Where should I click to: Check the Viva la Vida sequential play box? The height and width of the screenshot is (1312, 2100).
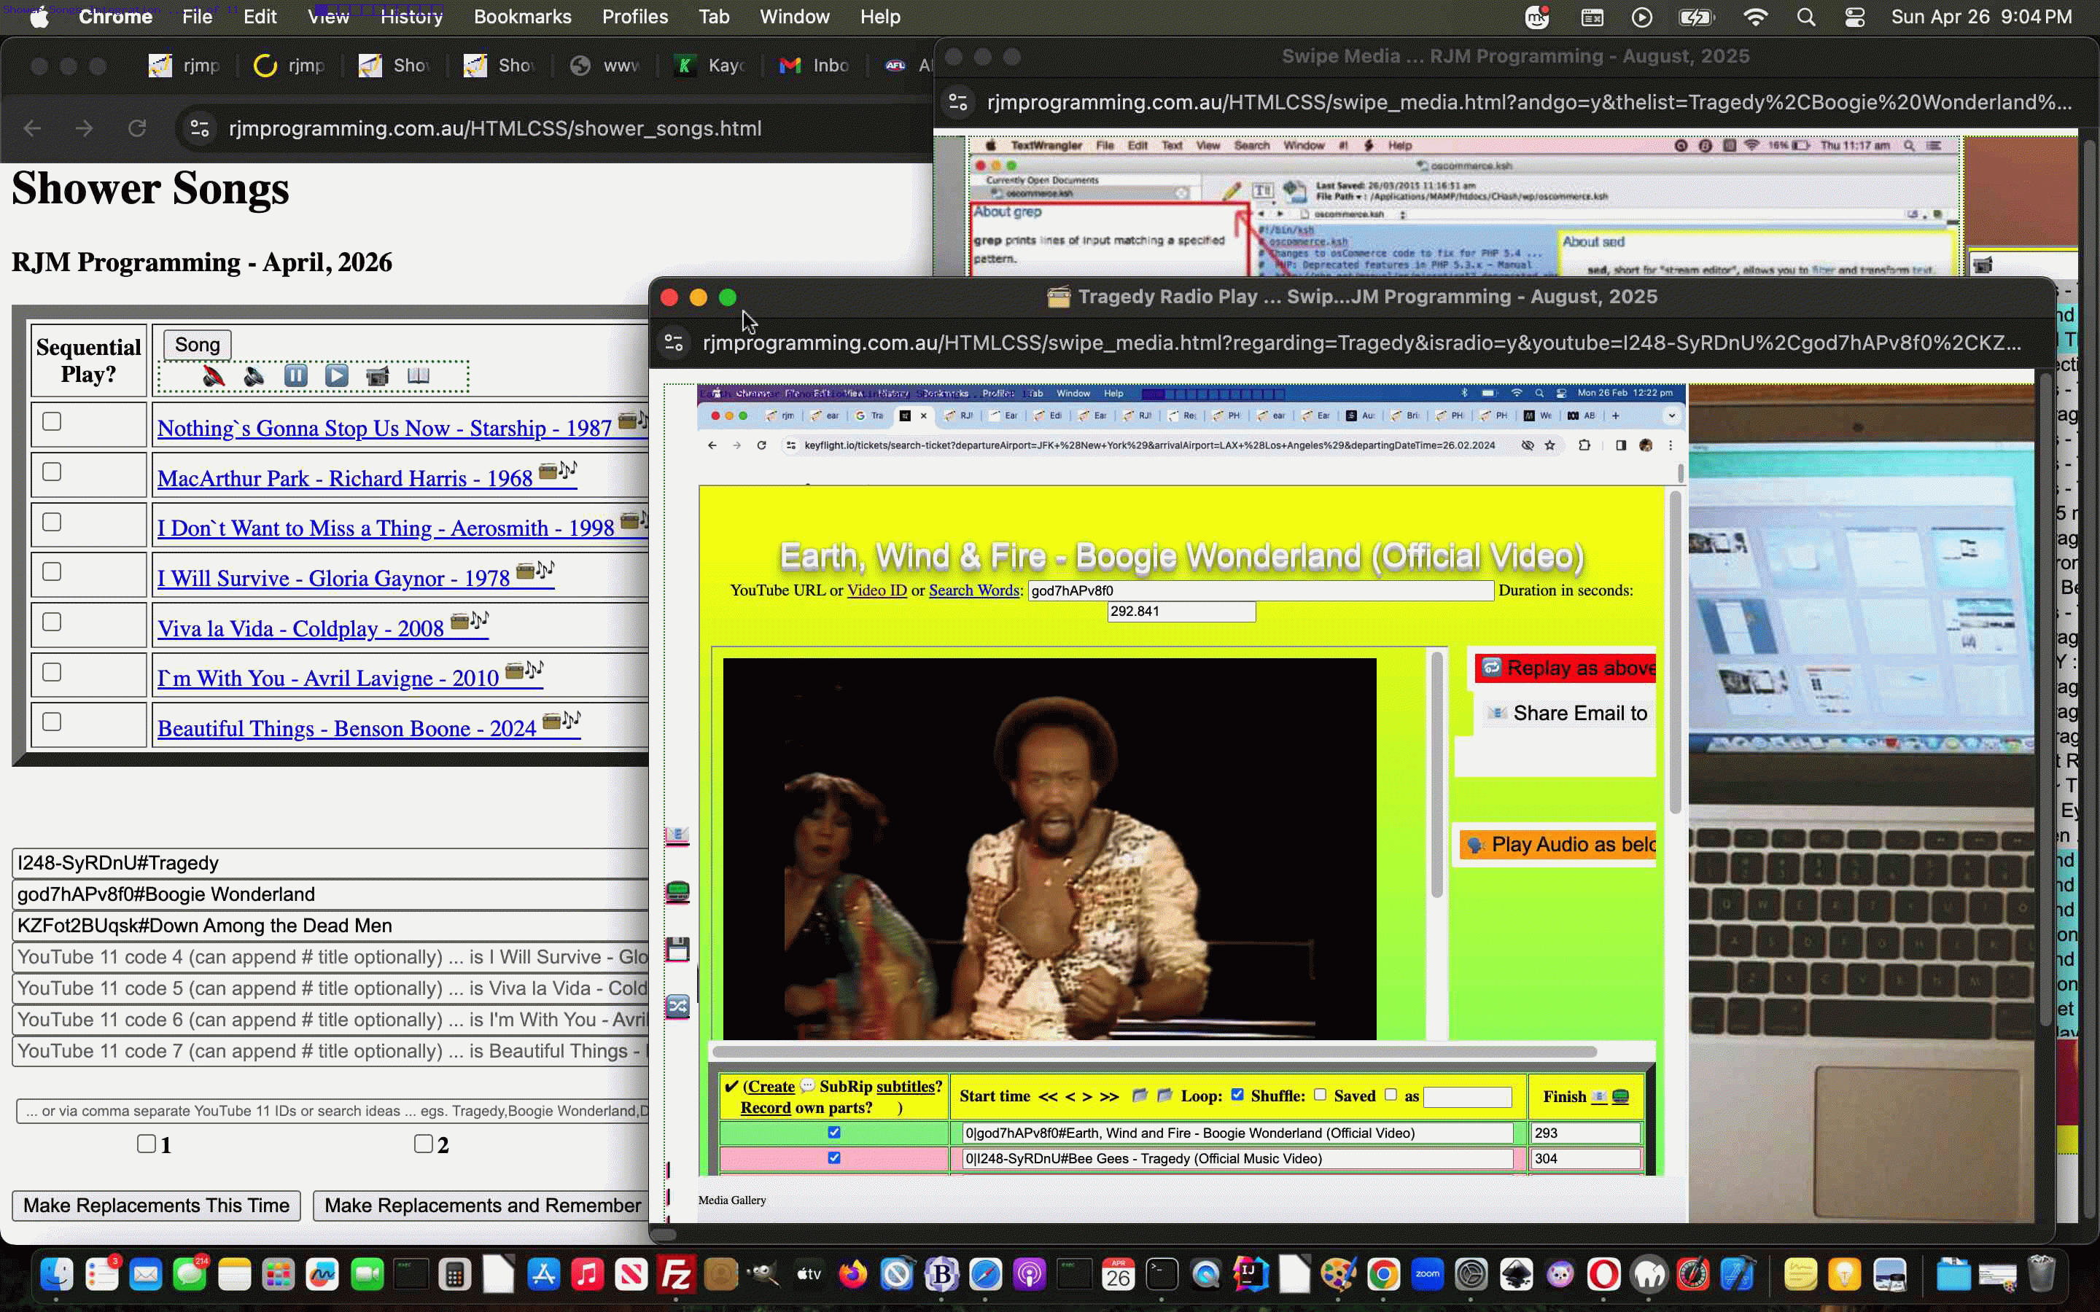[52, 622]
